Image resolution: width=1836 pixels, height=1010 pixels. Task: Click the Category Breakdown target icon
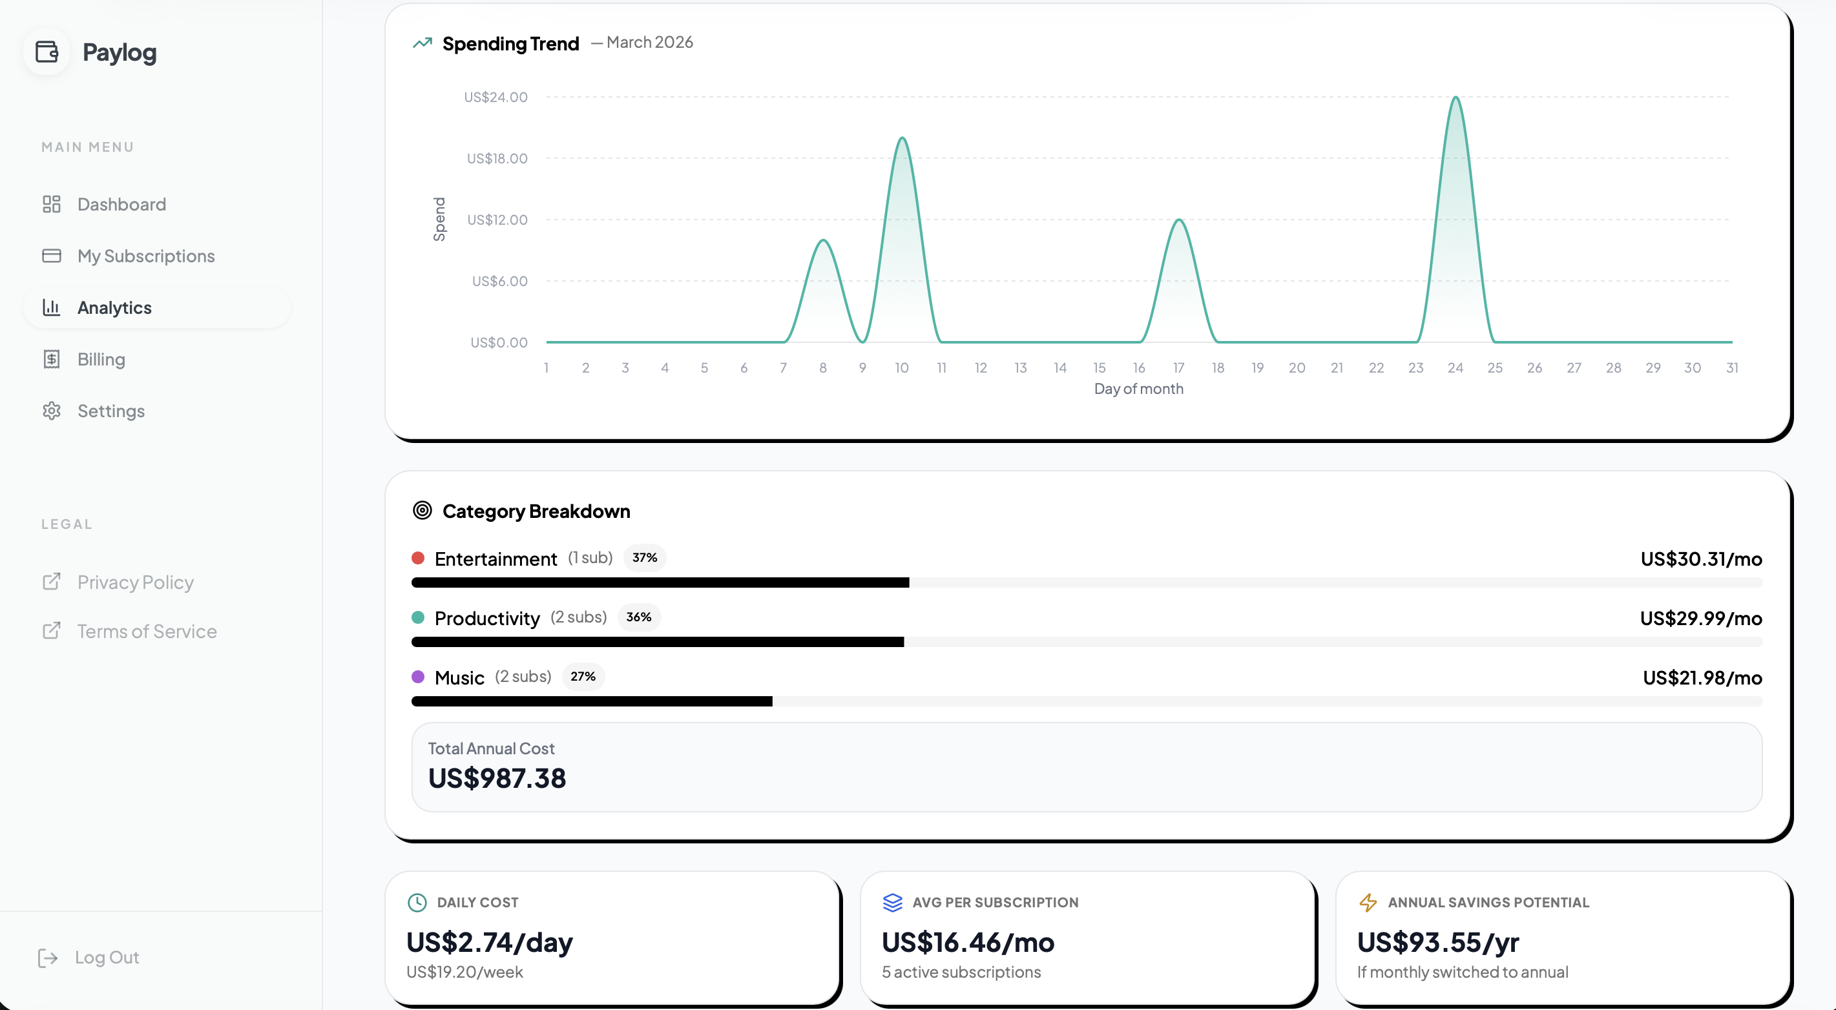(422, 510)
